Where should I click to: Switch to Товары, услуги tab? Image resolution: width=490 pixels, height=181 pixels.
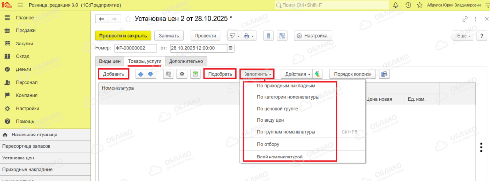145,61
